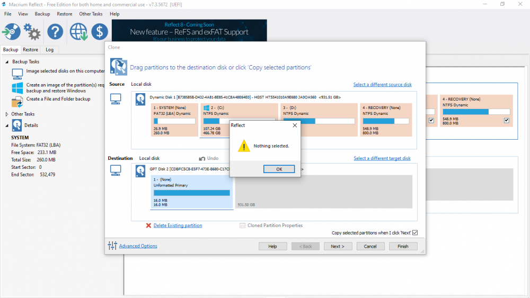Click the Delete Existing partition link
The height and width of the screenshot is (298, 530).
coord(178,225)
